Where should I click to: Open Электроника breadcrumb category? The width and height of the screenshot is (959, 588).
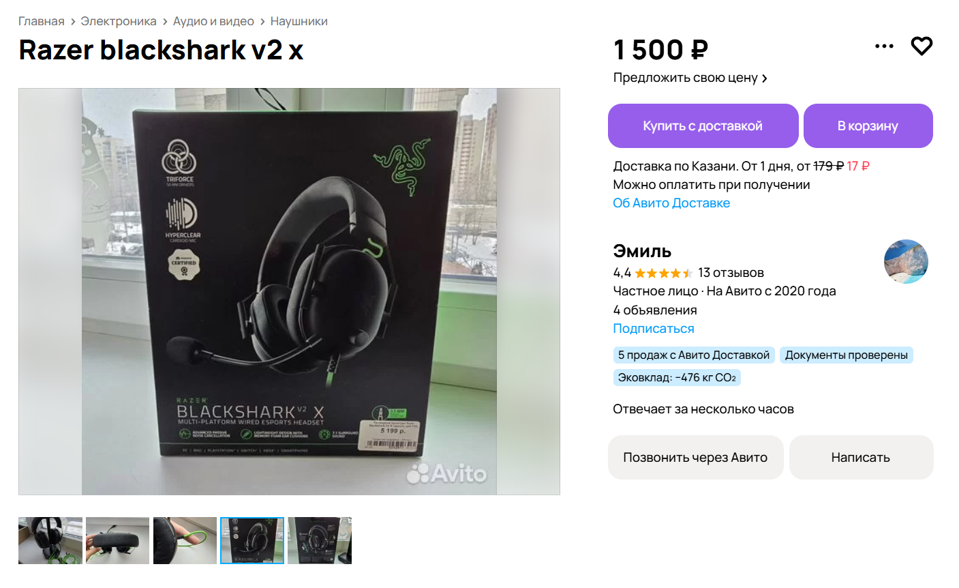coord(119,21)
